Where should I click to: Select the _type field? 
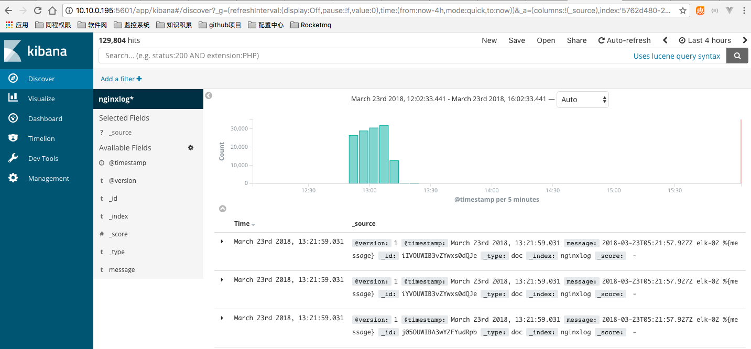pyautogui.click(x=116, y=252)
